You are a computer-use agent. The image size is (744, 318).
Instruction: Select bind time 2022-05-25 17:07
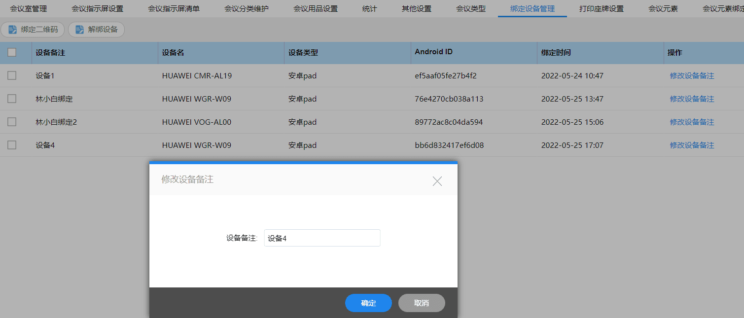572,145
